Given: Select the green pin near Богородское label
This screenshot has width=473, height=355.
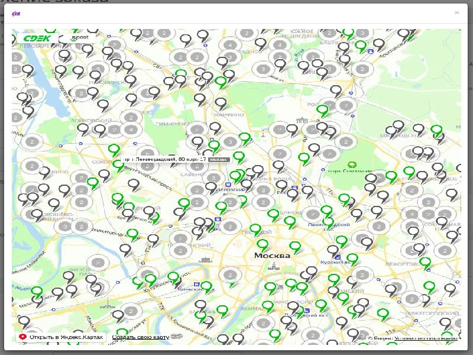Looking at the screenshot, I should [x=436, y=131].
